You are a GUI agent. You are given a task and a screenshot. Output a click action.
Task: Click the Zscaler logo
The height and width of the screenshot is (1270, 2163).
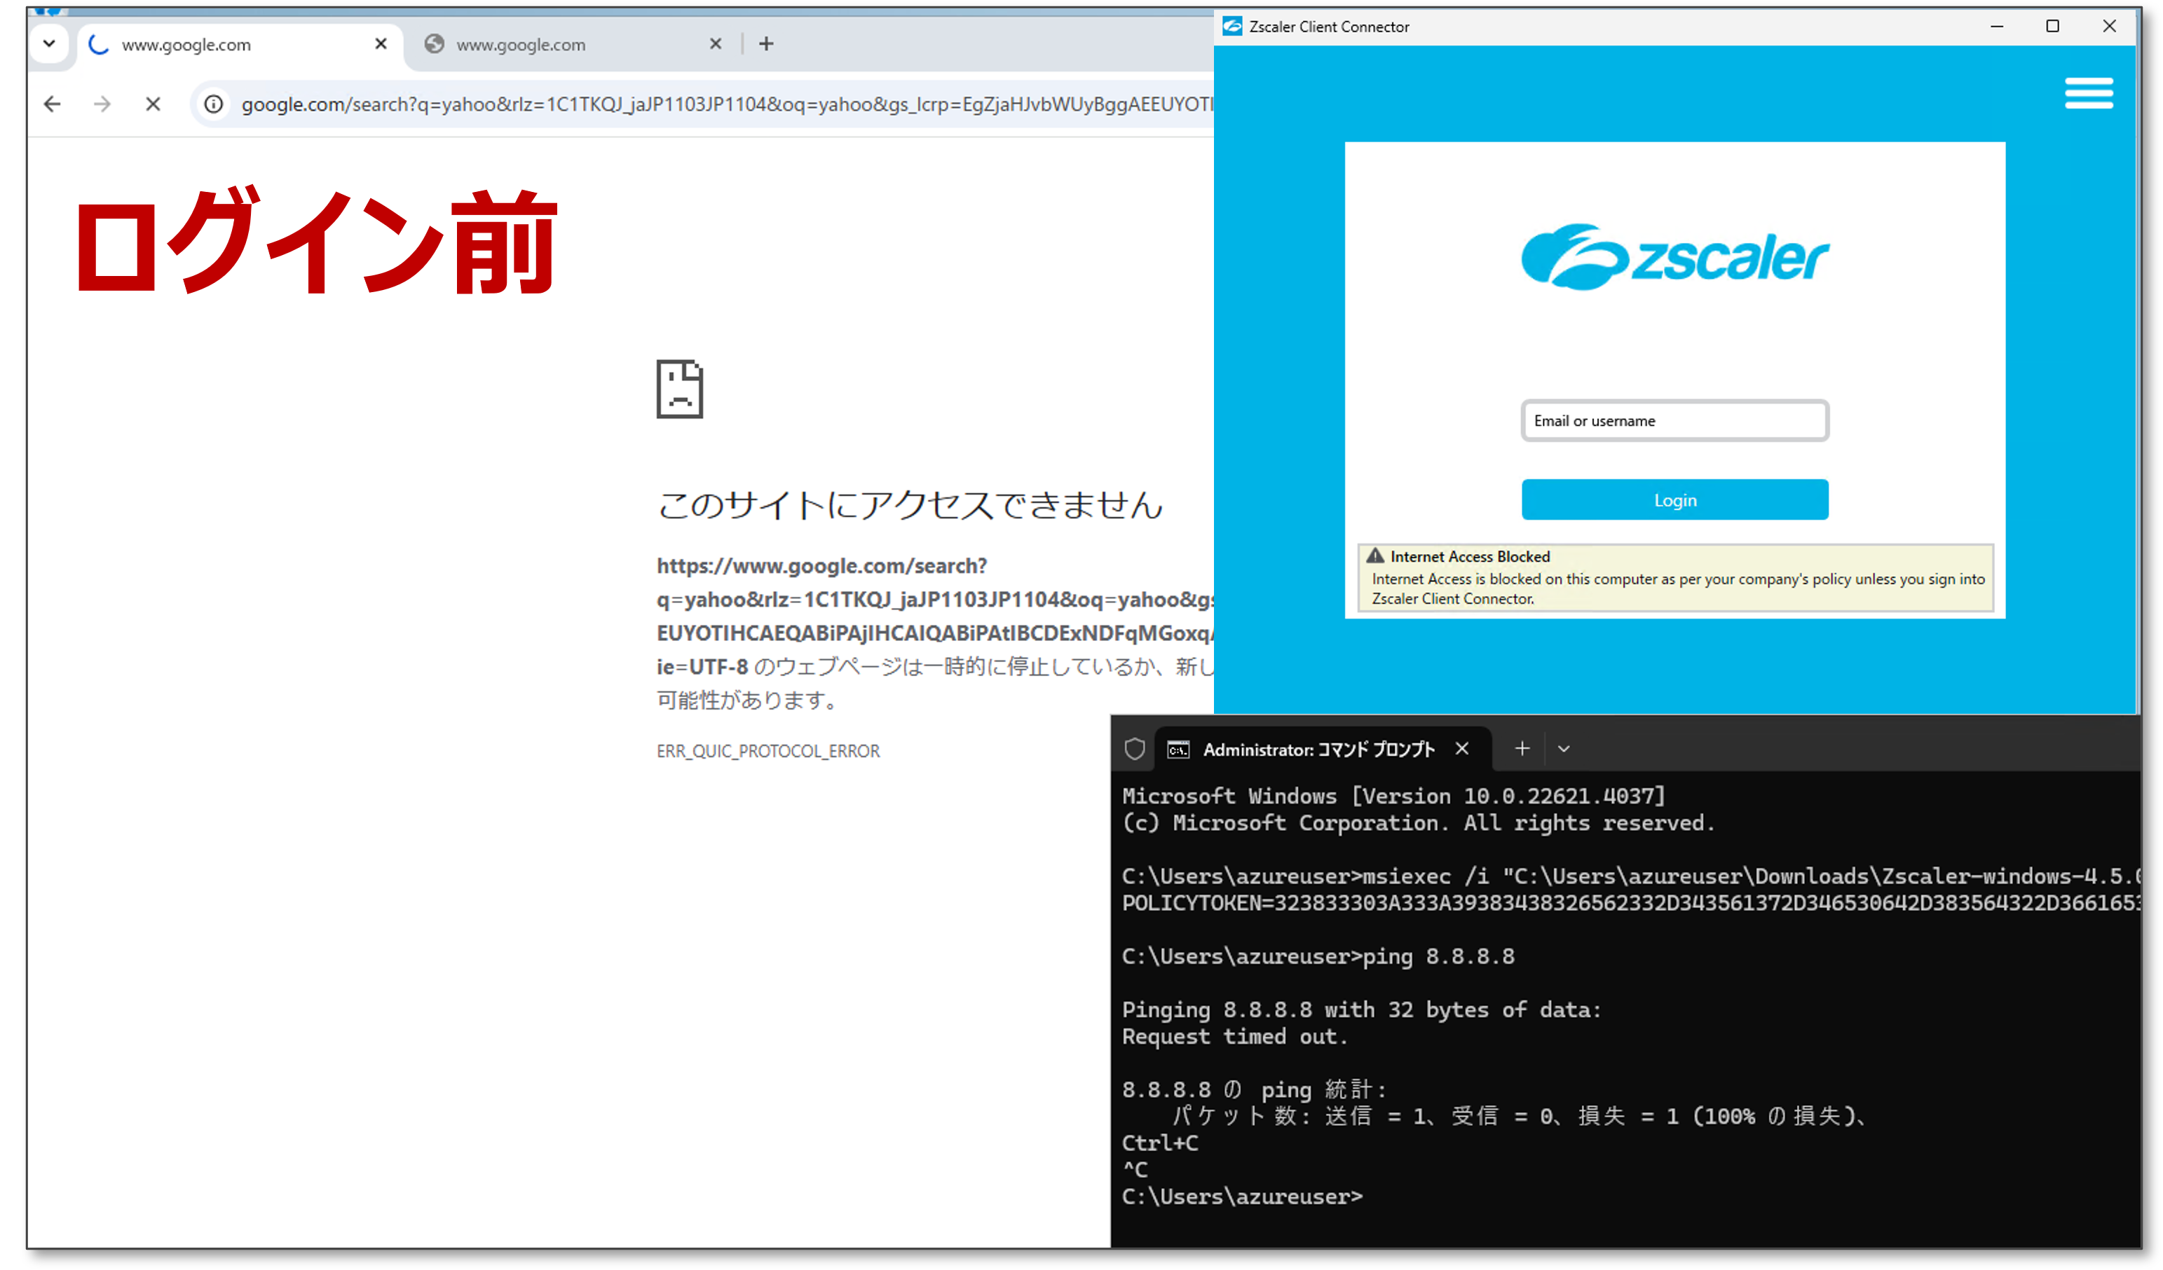click(x=1674, y=258)
